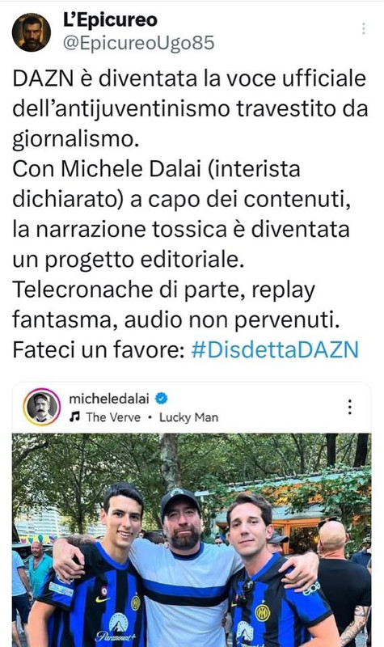Open the micheledalai username link
This screenshot has width=384, height=647.
[109, 399]
